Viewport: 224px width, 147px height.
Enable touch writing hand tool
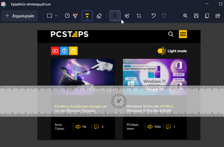pyautogui.click(x=127, y=16)
